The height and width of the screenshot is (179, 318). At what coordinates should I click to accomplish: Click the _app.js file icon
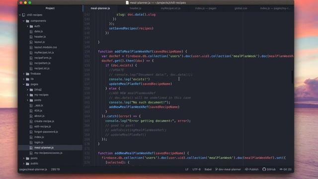coord(31,105)
